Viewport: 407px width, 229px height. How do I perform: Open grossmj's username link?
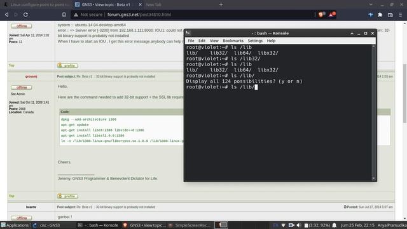(31, 76)
